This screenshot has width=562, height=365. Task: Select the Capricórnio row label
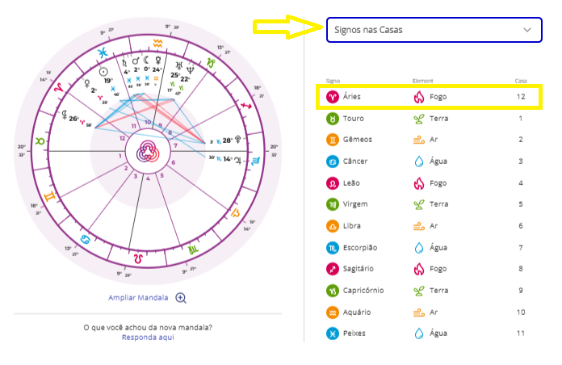click(x=363, y=290)
